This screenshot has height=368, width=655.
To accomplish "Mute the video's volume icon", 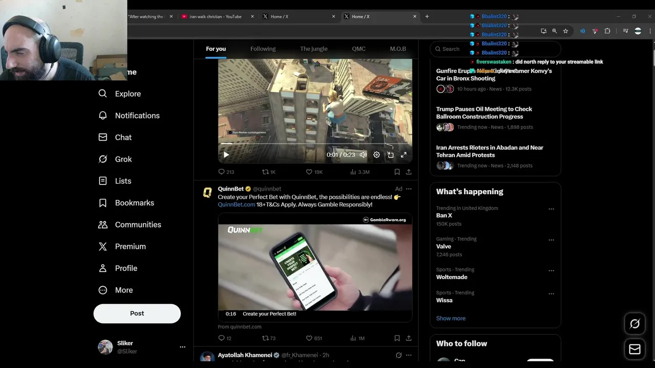I will [x=363, y=155].
